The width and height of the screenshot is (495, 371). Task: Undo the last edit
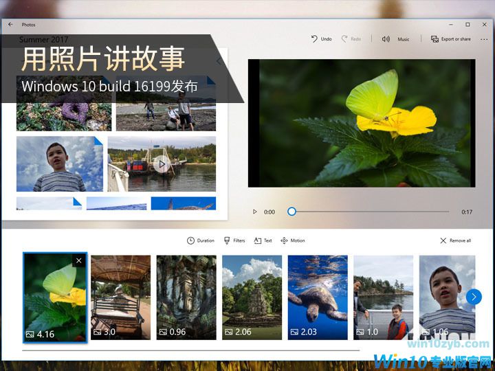point(321,39)
